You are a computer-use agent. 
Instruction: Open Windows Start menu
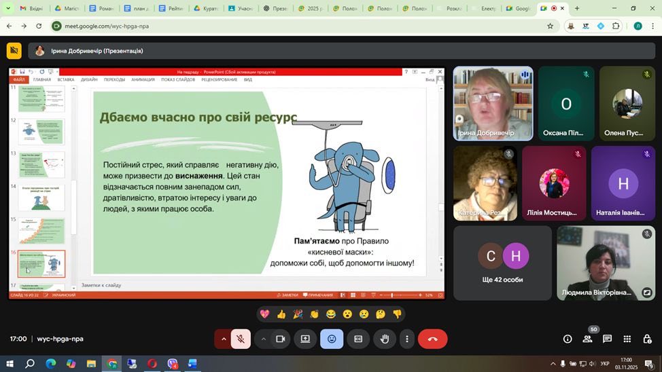coord(10,364)
